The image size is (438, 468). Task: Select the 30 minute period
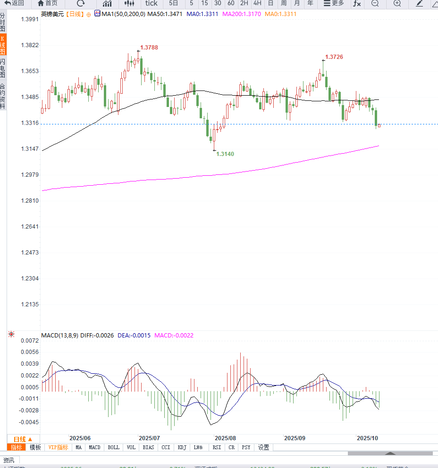pos(218,3)
